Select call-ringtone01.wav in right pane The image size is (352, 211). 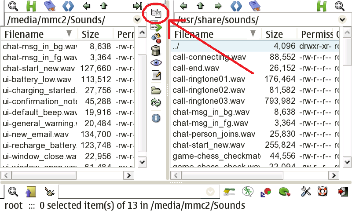(209, 79)
